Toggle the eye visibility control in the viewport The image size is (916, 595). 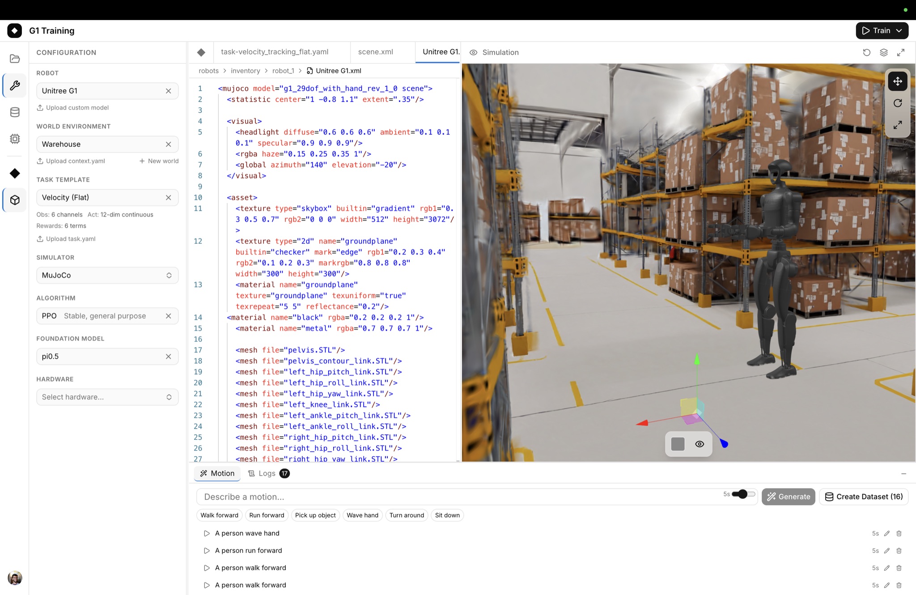tap(700, 444)
